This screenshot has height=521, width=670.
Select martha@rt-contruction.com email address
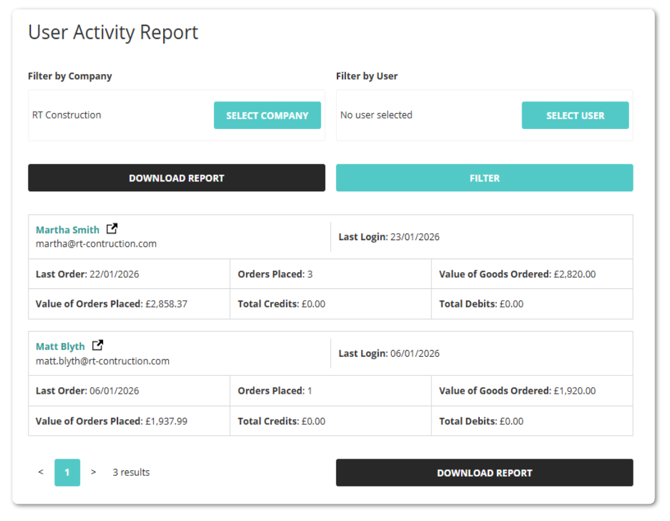[96, 243]
